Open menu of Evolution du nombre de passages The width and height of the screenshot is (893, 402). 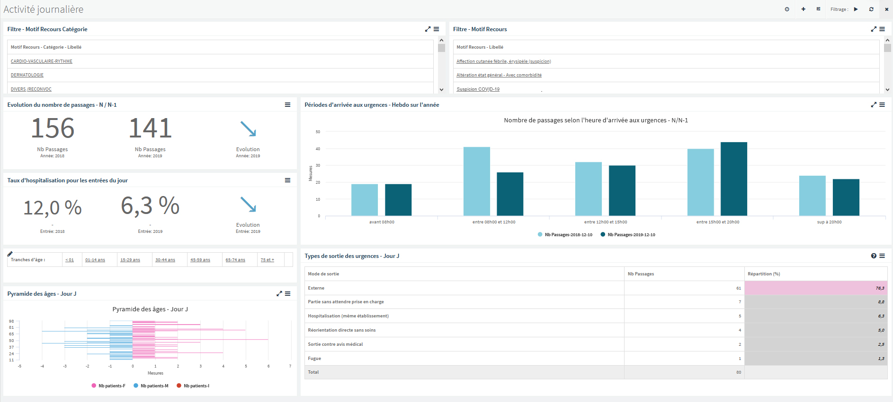pos(287,105)
